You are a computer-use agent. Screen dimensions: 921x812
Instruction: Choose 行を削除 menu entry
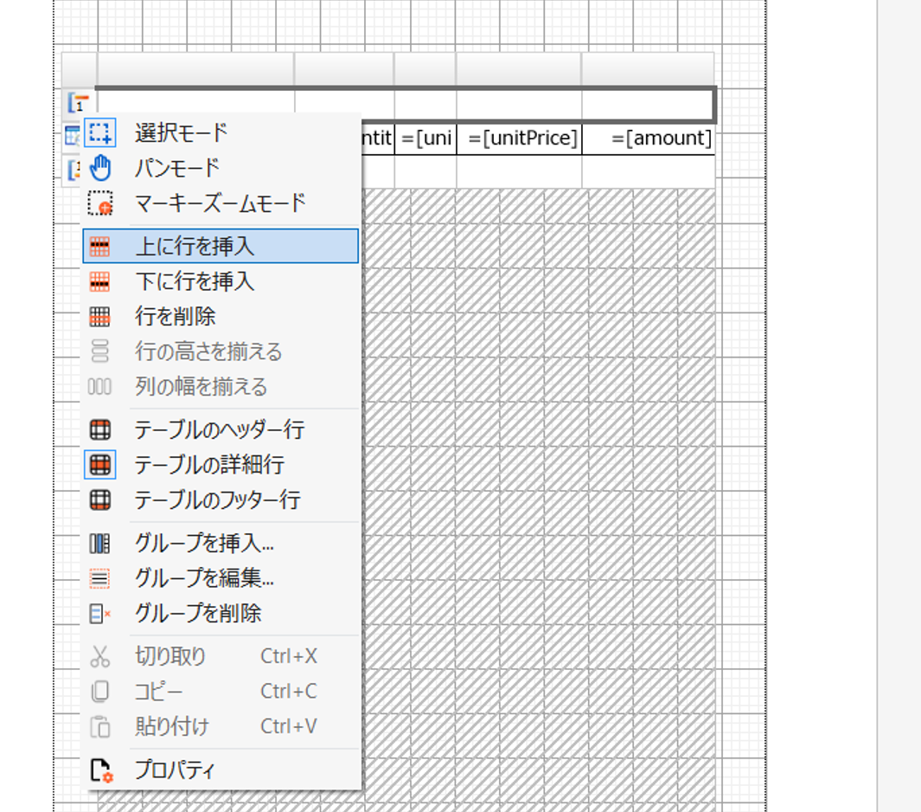tap(221, 316)
